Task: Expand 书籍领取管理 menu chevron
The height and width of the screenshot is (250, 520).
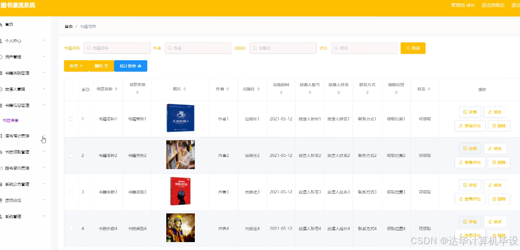Action: click(x=44, y=152)
